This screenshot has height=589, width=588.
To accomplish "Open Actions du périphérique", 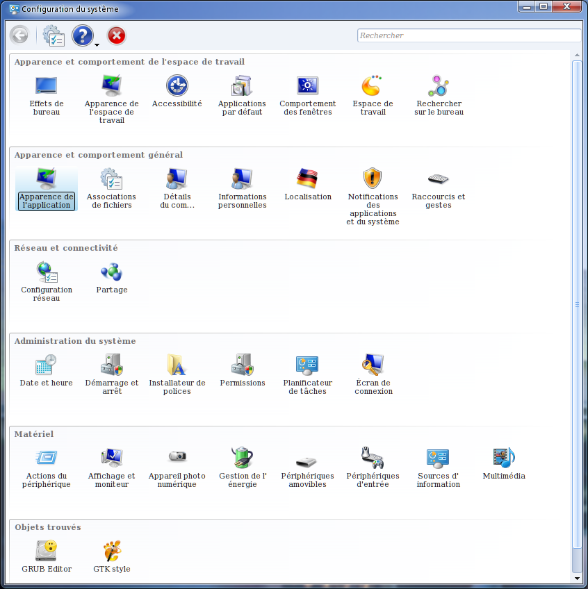I will pos(47,468).
